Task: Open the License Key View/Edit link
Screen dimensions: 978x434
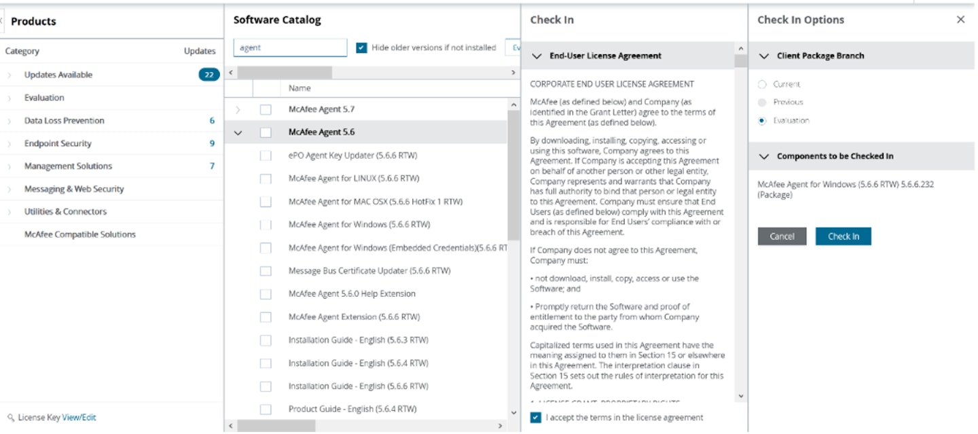Action: [79, 418]
